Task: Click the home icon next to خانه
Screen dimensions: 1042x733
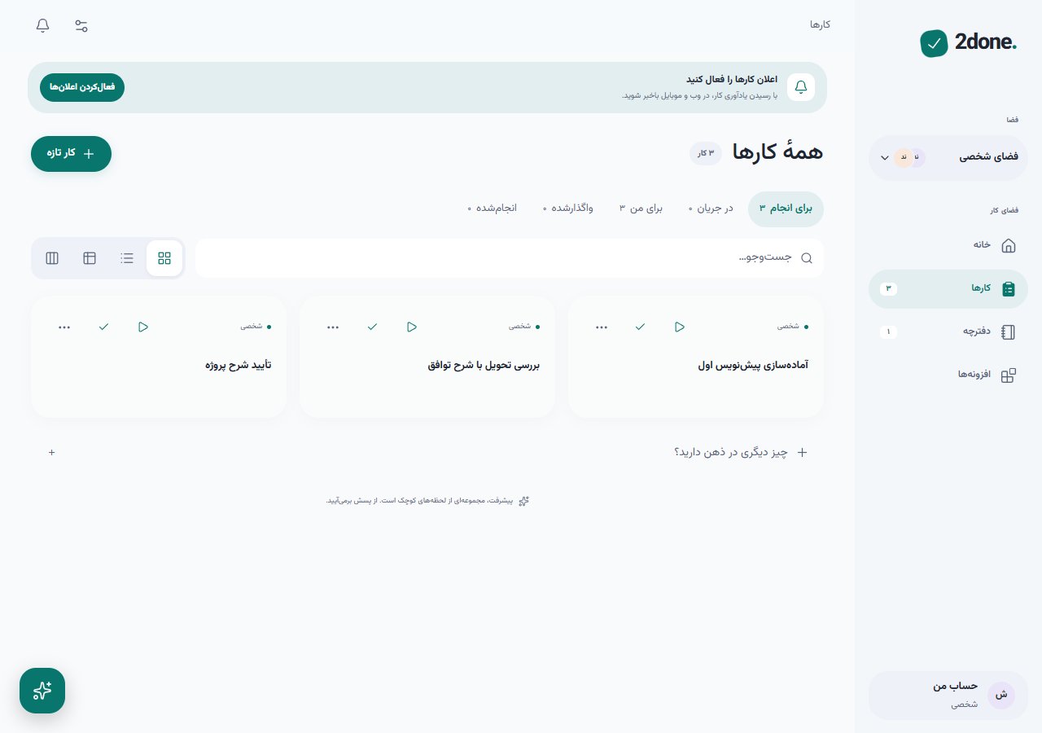Action: (x=1009, y=245)
